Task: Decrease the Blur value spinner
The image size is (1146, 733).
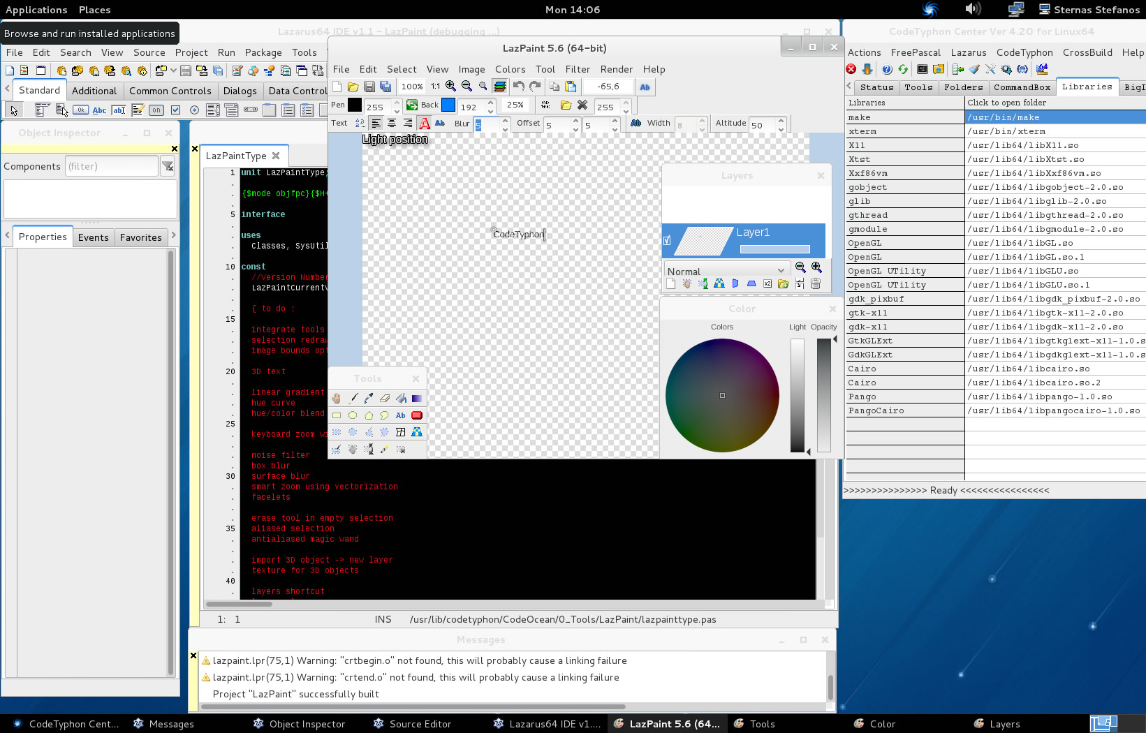Action: tap(505, 129)
